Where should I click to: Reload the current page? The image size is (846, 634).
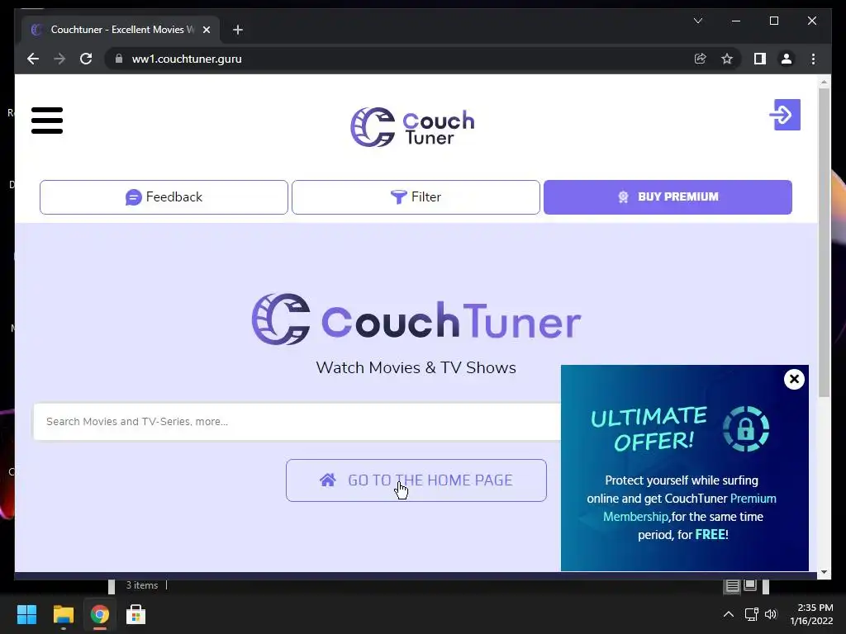86,59
